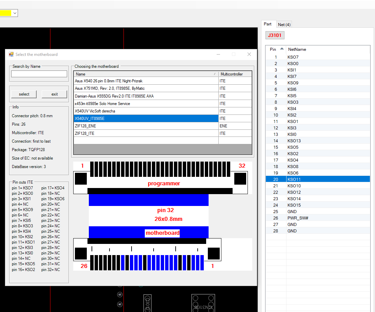Select pin 1 KSO7 net row
The image size is (375, 312).
(x=318, y=57)
